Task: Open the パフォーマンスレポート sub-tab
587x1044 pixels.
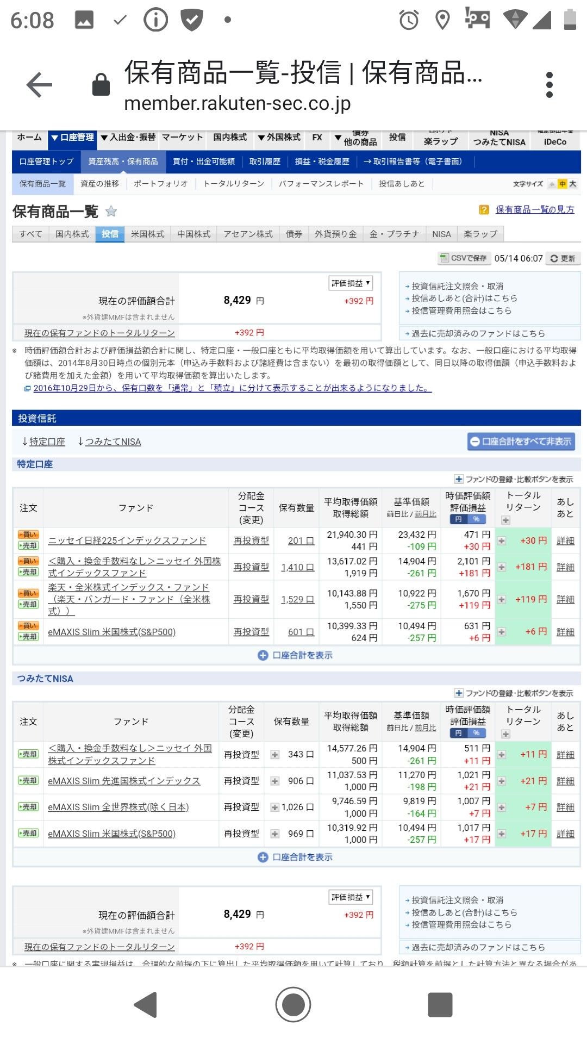Action: (321, 184)
